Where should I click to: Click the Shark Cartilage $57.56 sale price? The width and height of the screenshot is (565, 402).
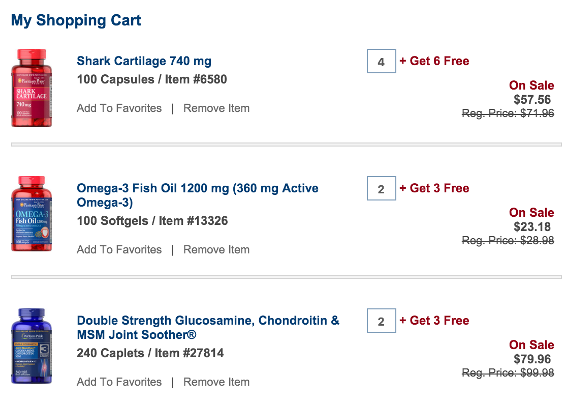tap(532, 100)
